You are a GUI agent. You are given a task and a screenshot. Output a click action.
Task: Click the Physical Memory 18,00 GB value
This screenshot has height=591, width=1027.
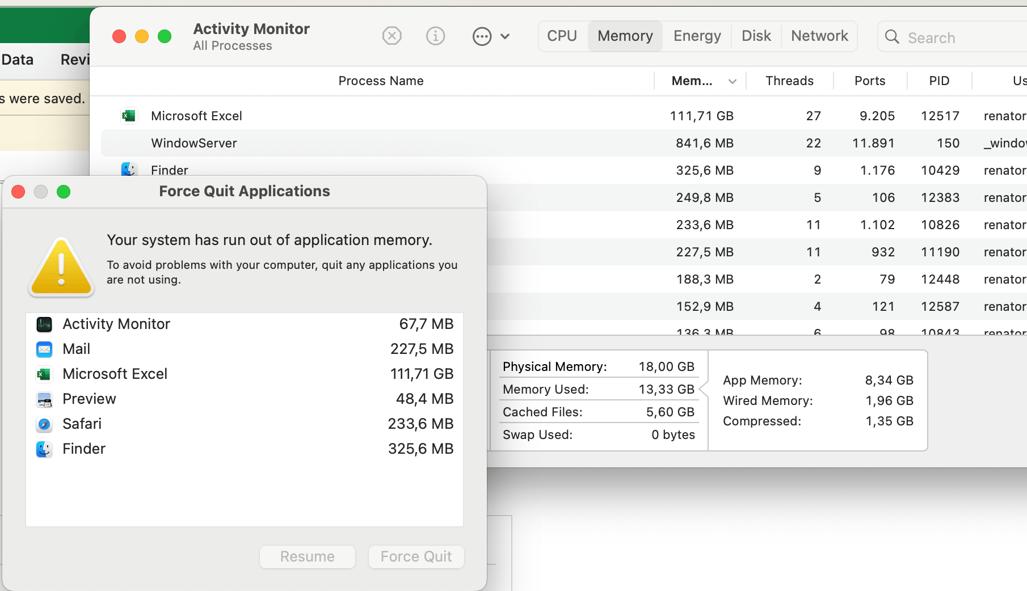click(667, 366)
